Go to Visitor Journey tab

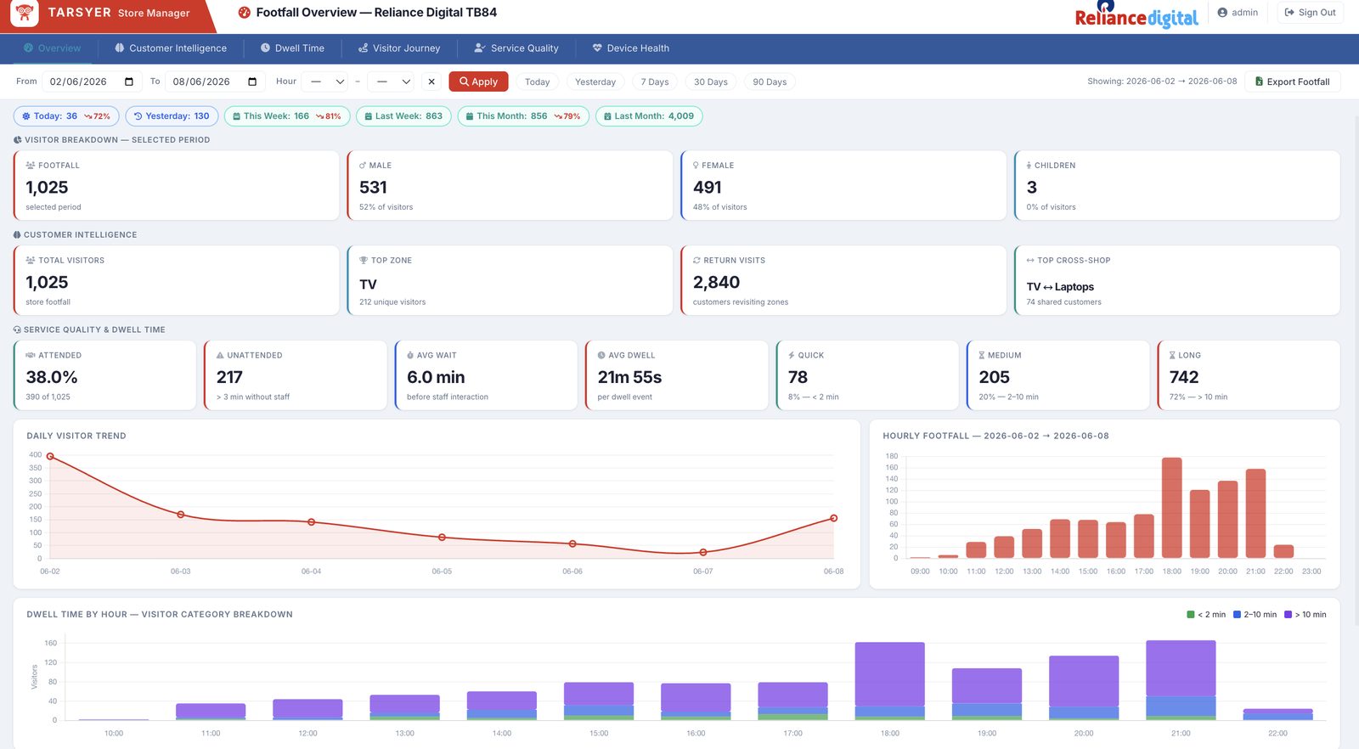[x=399, y=48]
